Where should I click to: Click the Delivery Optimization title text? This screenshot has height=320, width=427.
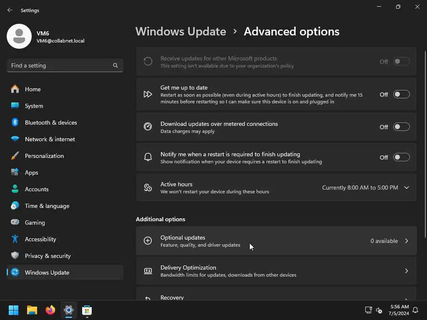tap(188, 267)
